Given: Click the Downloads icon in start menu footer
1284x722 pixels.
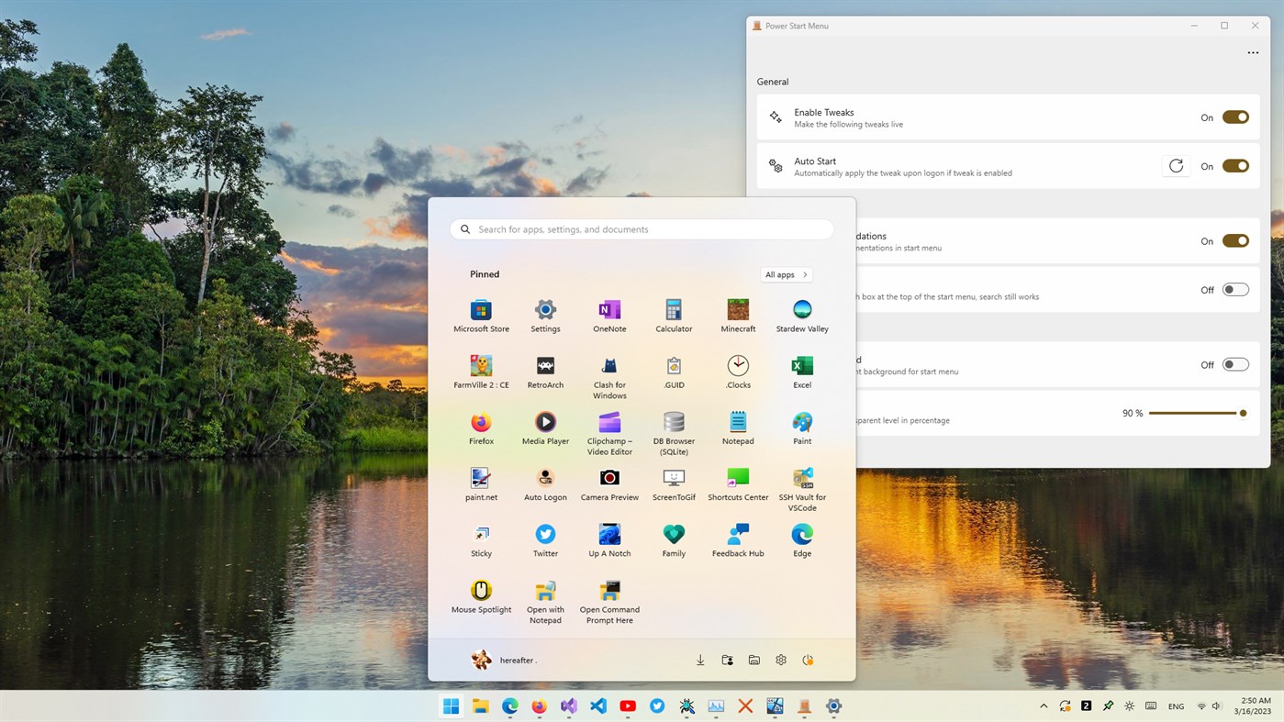Looking at the screenshot, I should point(699,660).
